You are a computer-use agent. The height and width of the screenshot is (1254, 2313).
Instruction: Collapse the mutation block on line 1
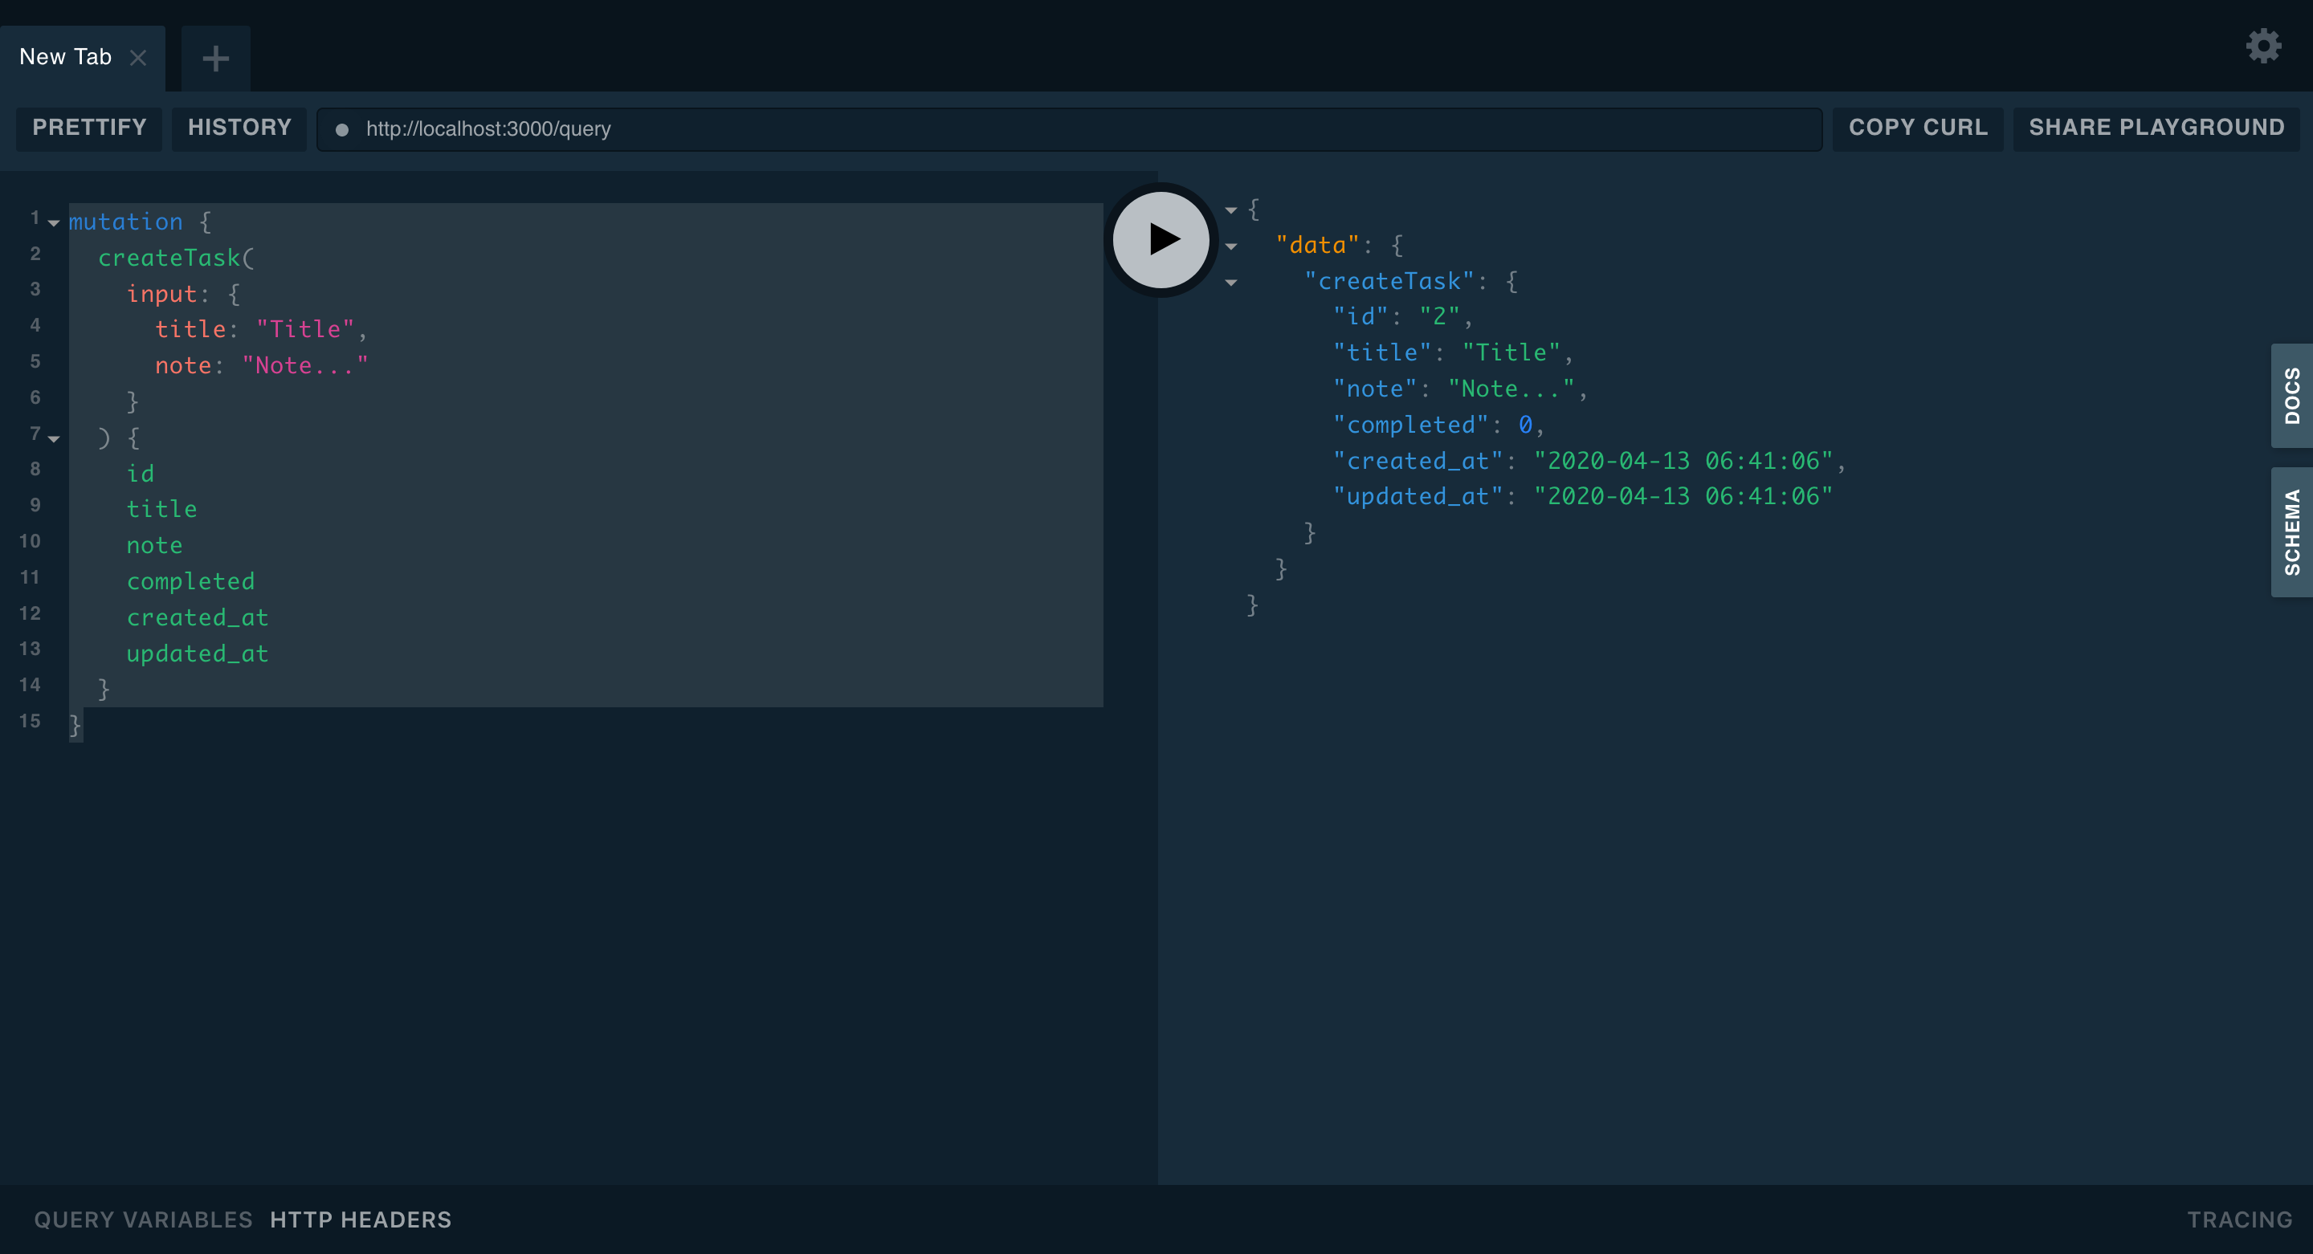54,223
